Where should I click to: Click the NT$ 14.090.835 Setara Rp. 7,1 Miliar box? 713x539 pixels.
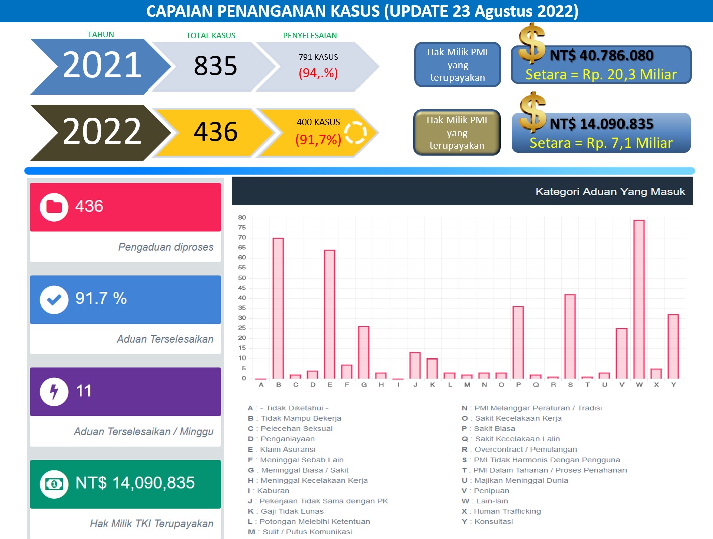point(601,133)
